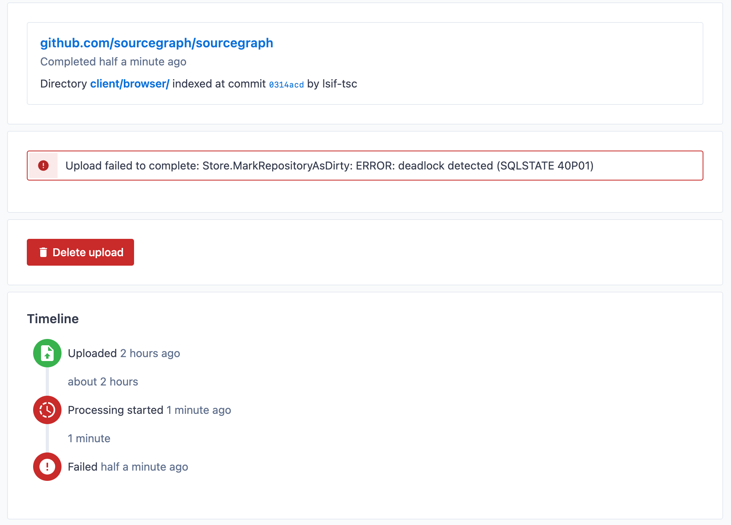Open github.com/sourcegraph/sourcegraph repository link
731x525 pixels.
click(157, 43)
